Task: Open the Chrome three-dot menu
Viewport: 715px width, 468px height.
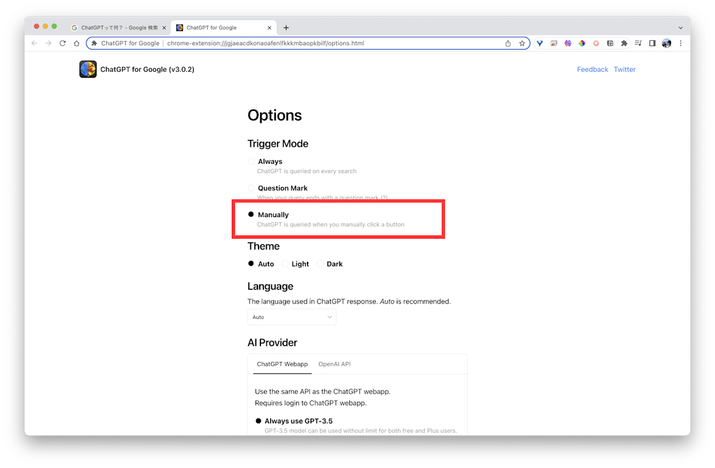Action: coord(680,44)
